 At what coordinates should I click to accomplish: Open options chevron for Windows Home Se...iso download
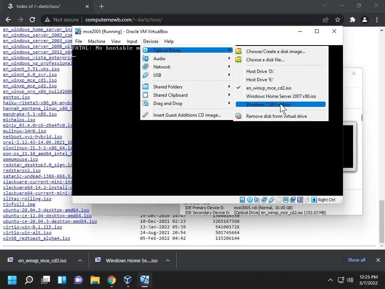point(168,260)
